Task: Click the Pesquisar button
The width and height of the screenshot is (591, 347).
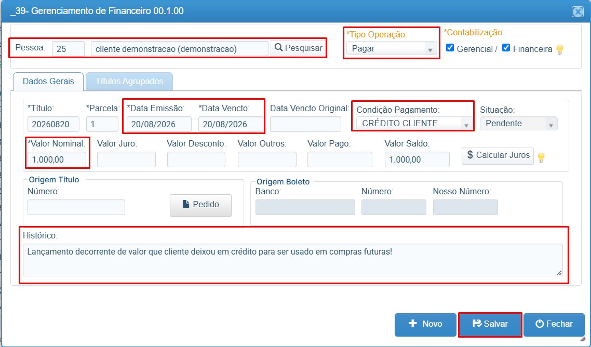Action: 298,48
